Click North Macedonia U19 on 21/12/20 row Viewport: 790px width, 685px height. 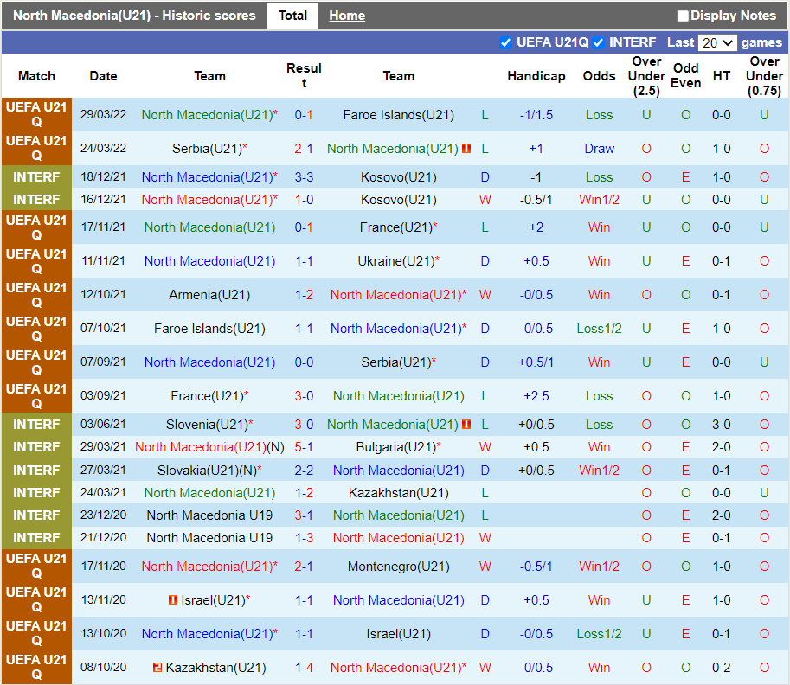tap(209, 538)
